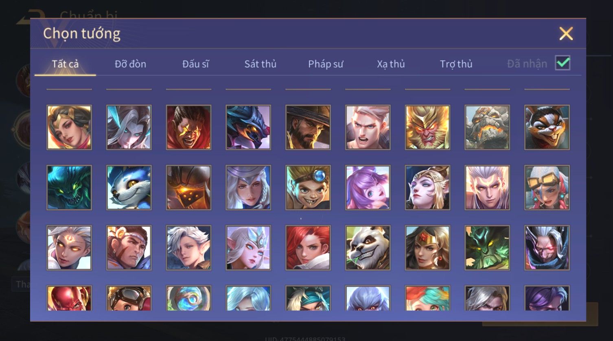Close the Chọn tướng dialog
613x341 pixels.
click(x=566, y=33)
